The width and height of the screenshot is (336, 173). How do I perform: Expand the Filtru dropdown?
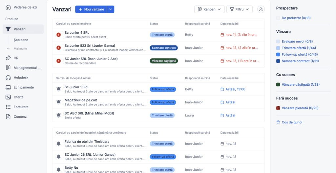239,9
